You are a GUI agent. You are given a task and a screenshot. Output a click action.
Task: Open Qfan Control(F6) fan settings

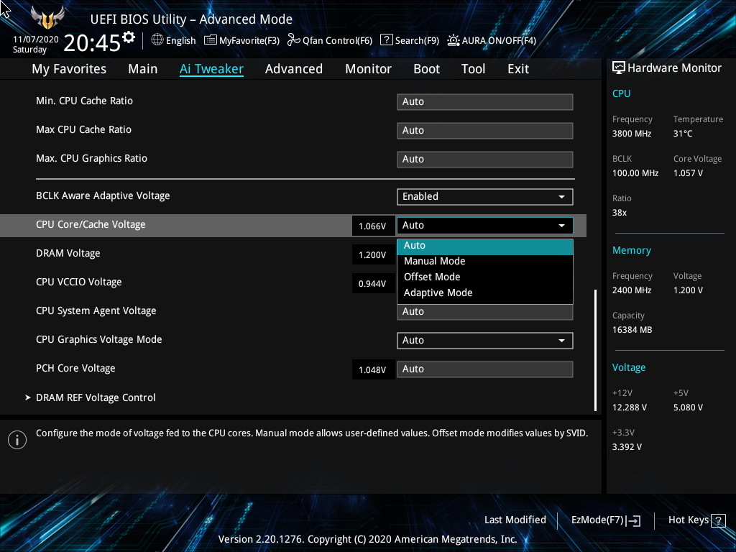coord(330,40)
